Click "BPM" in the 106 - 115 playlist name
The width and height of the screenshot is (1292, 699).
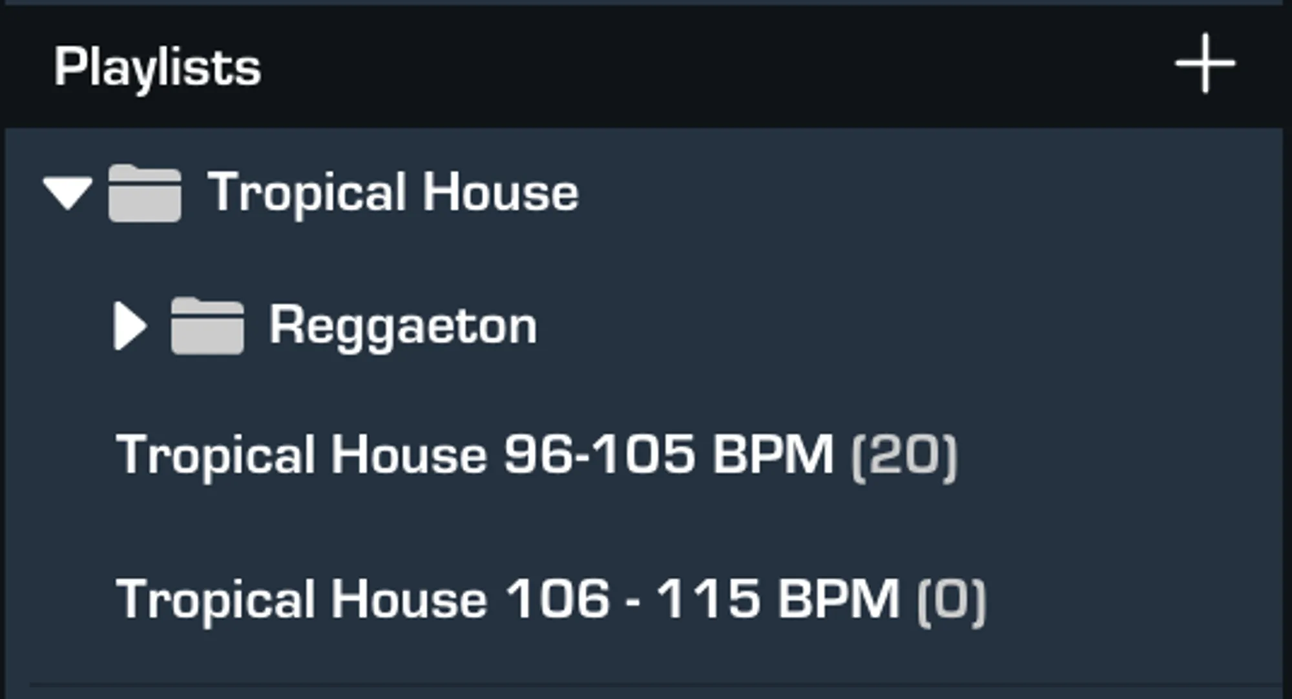pos(838,600)
